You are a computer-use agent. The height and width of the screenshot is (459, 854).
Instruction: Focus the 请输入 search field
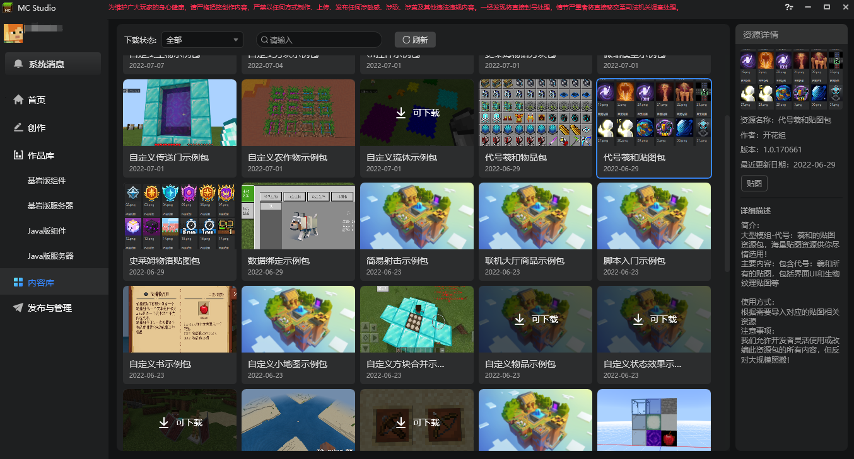319,40
